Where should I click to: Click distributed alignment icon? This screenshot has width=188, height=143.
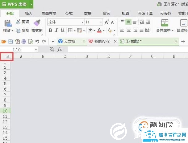coord(148,30)
